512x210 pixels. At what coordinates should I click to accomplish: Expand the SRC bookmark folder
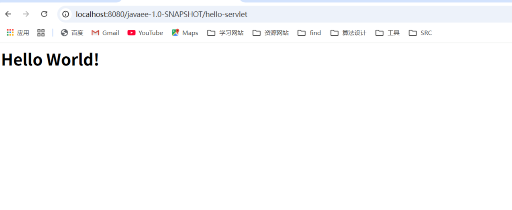click(420, 33)
